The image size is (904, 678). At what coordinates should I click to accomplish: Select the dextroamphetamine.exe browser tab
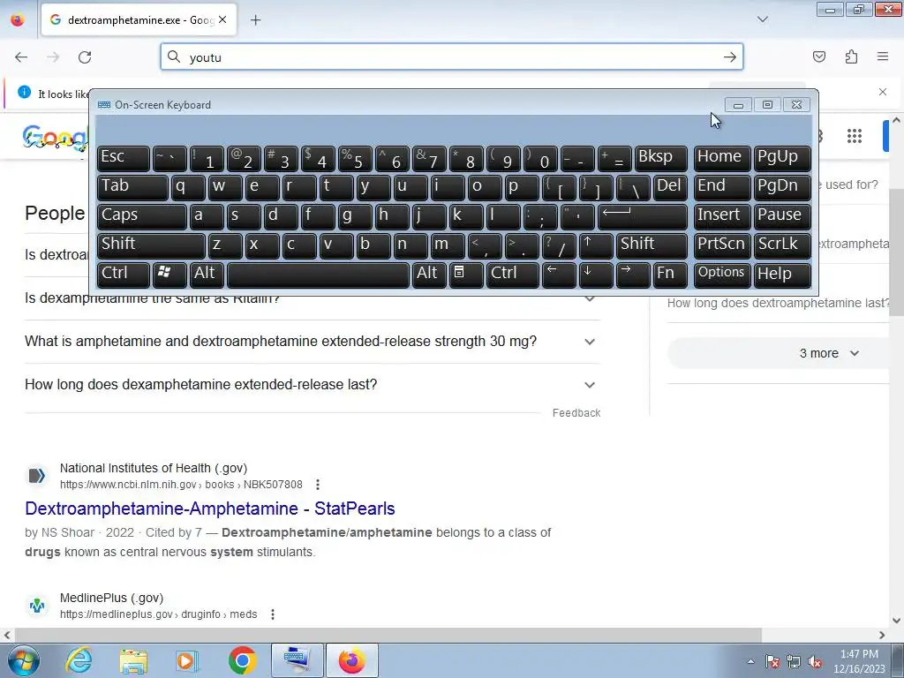click(139, 20)
